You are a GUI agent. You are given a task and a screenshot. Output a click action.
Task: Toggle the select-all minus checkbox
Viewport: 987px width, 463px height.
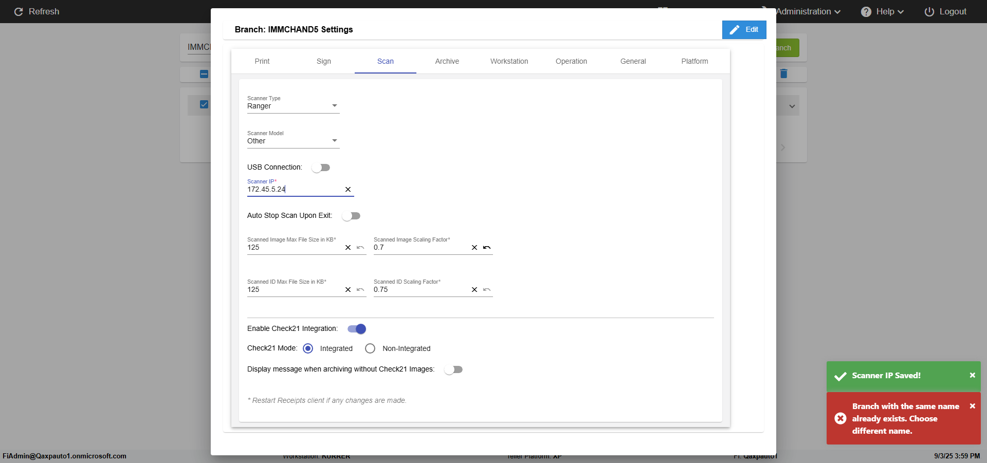[x=204, y=74]
